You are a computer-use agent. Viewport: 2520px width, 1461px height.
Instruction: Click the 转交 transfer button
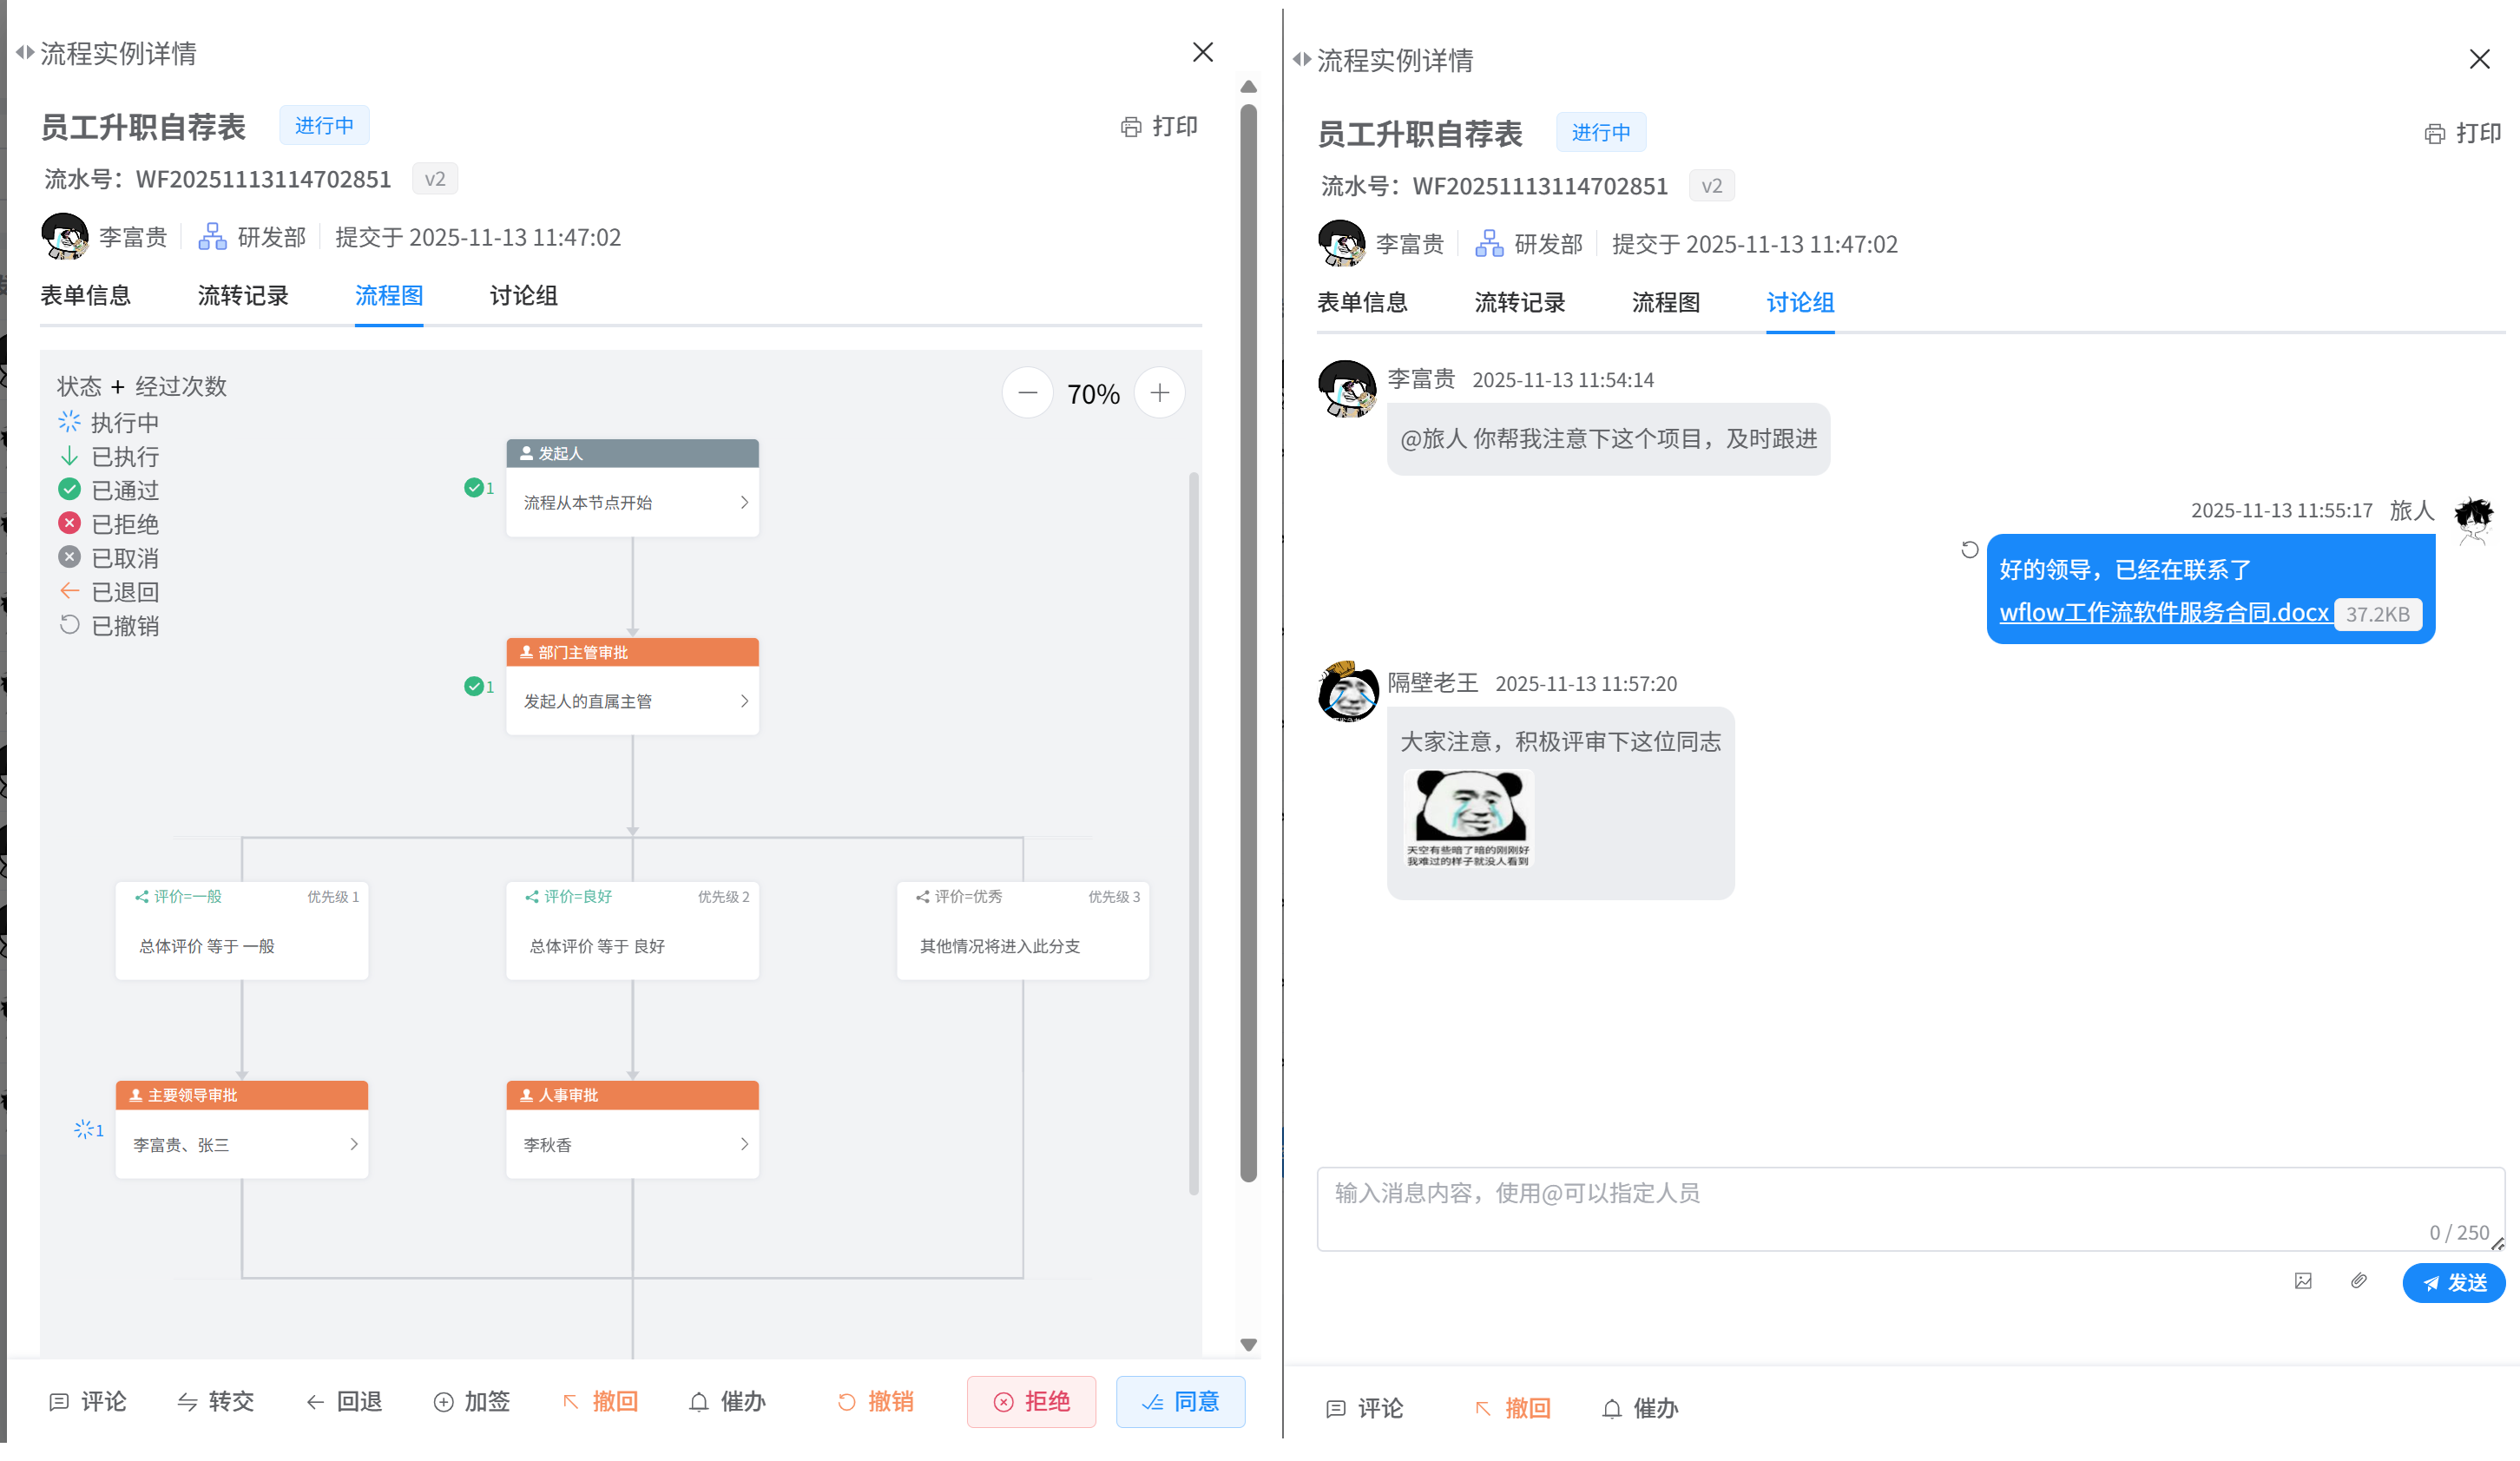pos(216,1401)
